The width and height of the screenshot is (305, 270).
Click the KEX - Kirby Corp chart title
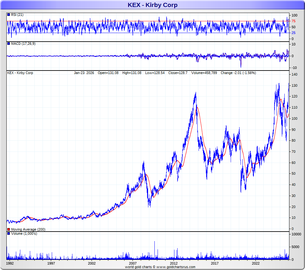point(152,5)
